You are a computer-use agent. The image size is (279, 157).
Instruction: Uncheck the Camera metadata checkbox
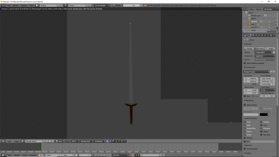[261, 122]
